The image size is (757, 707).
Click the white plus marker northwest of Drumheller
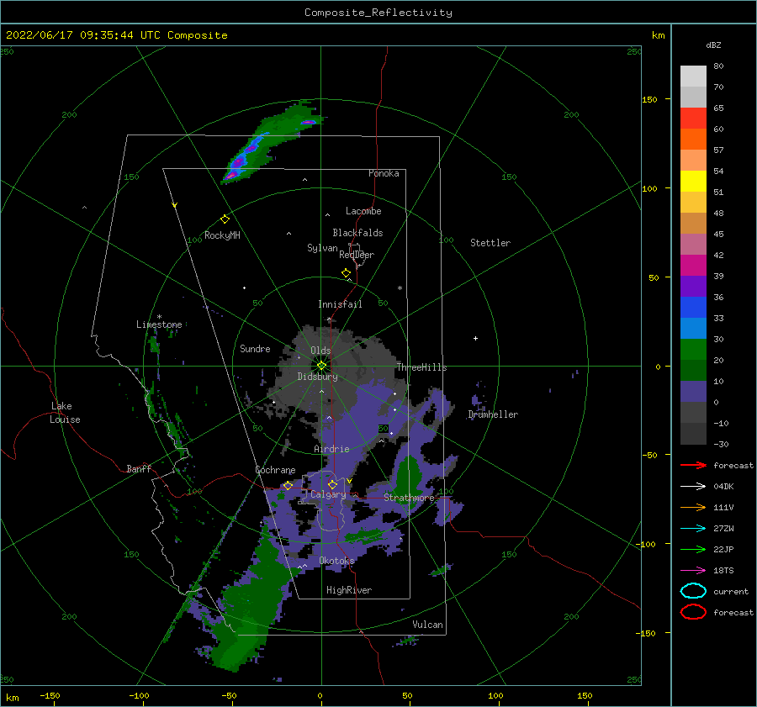coord(475,338)
